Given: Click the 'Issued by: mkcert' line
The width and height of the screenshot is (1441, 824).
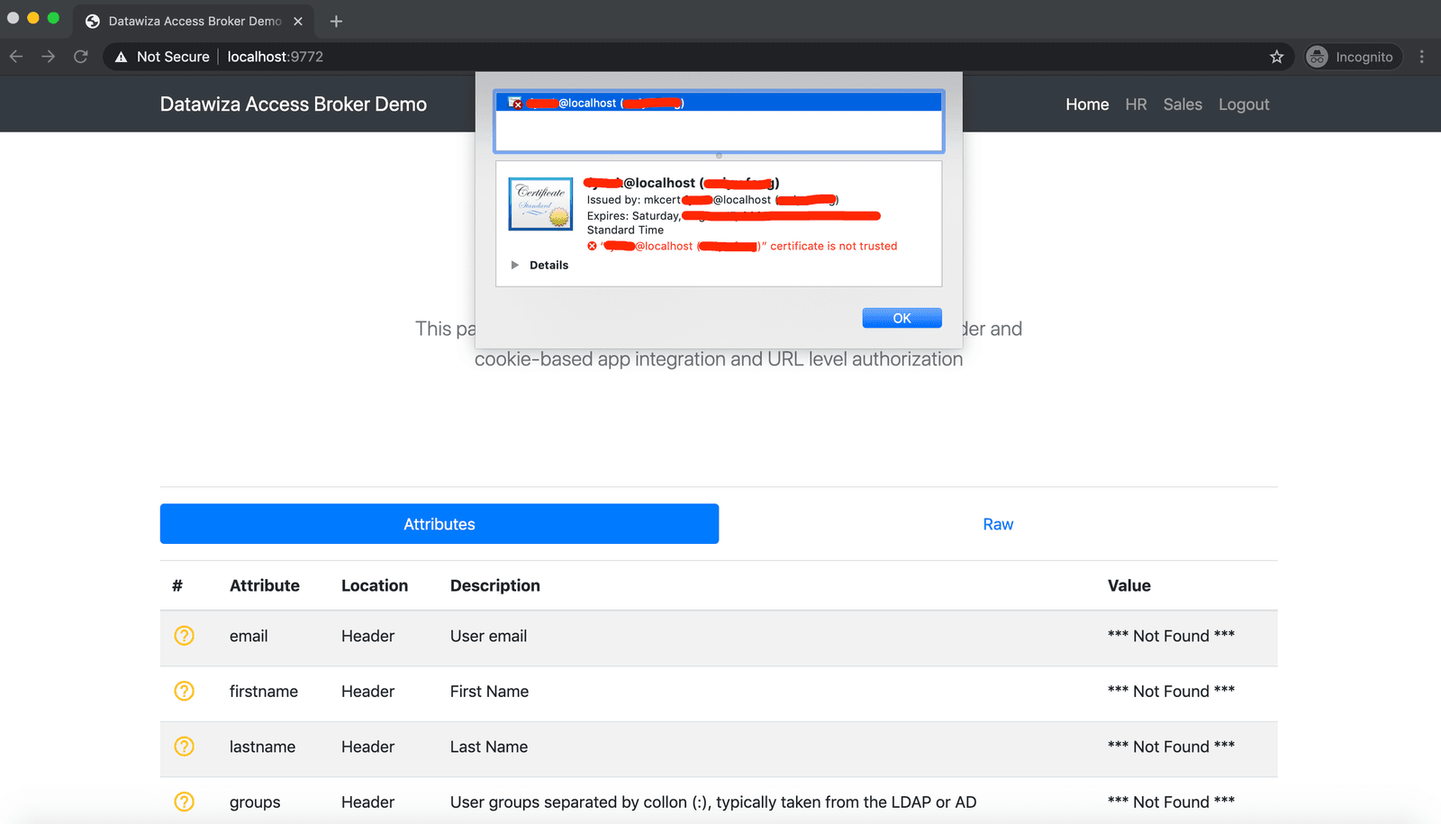Looking at the screenshot, I should click(x=712, y=200).
